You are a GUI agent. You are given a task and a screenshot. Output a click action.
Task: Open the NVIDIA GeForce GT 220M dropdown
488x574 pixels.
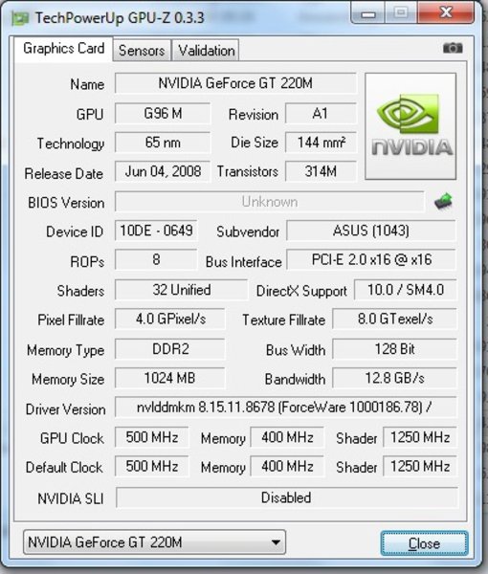coord(154,542)
